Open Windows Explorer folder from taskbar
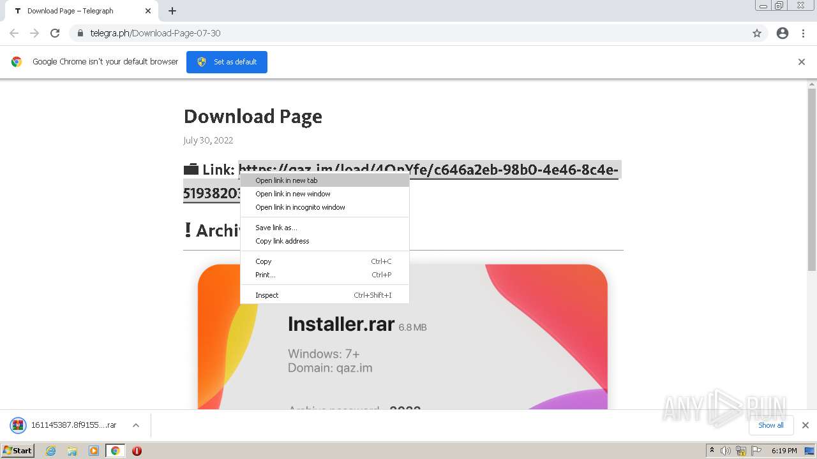 (72, 451)
